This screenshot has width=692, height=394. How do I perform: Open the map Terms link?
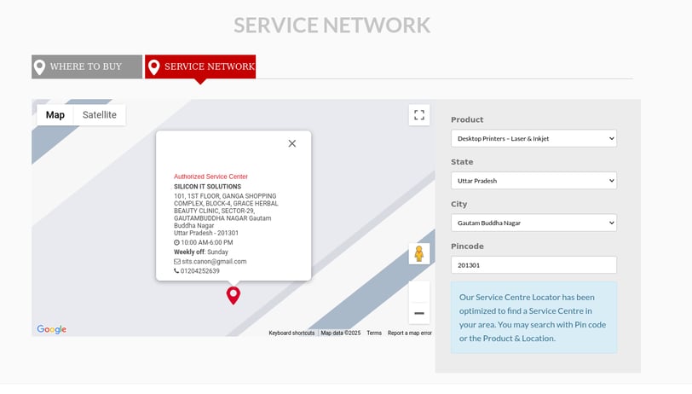(374, 333)
